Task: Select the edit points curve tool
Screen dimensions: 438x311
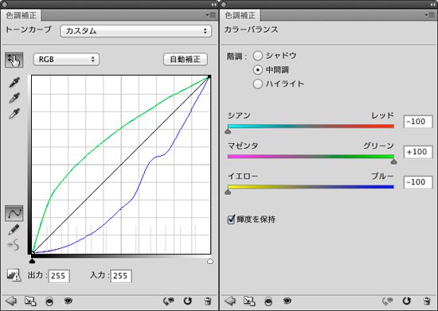Action: tap(14, 214)
